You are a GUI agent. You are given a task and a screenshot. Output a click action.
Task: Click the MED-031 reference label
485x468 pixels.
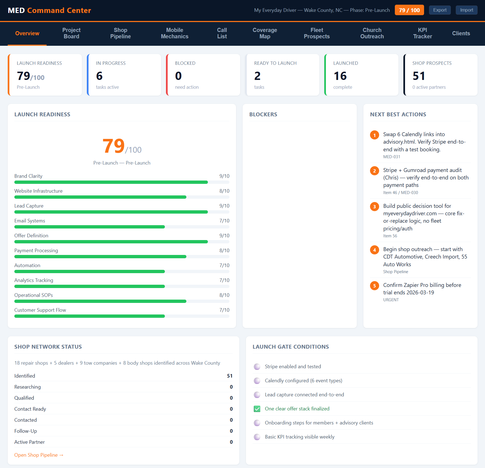click(392, 157)
